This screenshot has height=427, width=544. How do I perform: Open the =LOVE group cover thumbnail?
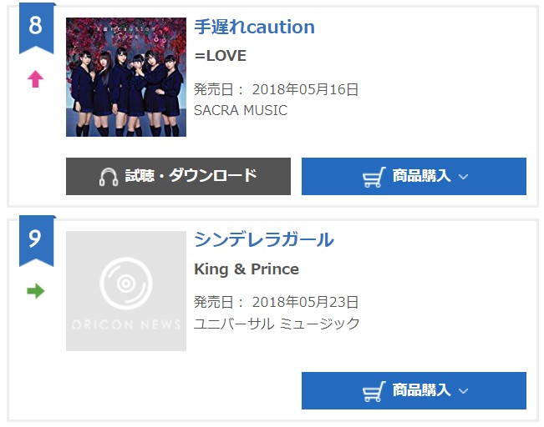(x=126, y=77)
